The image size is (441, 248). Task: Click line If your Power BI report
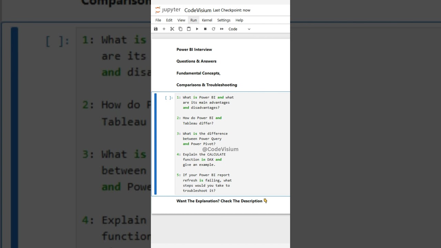pos(206,175)
